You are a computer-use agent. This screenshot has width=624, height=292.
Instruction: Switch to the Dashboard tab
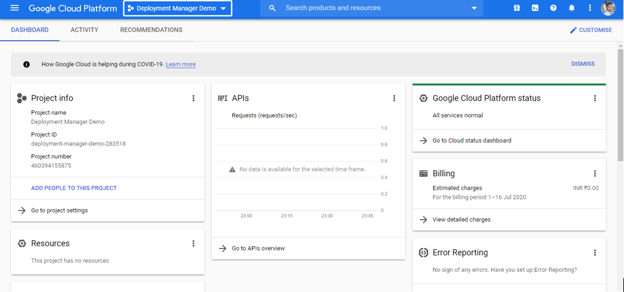pos(30,30)
